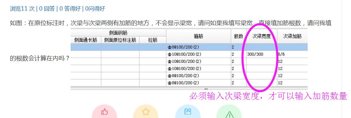The width and height of the screenshot is (351, 118).
Task: Select the highlighted row's stirrup cell
Action: [199, 47]
